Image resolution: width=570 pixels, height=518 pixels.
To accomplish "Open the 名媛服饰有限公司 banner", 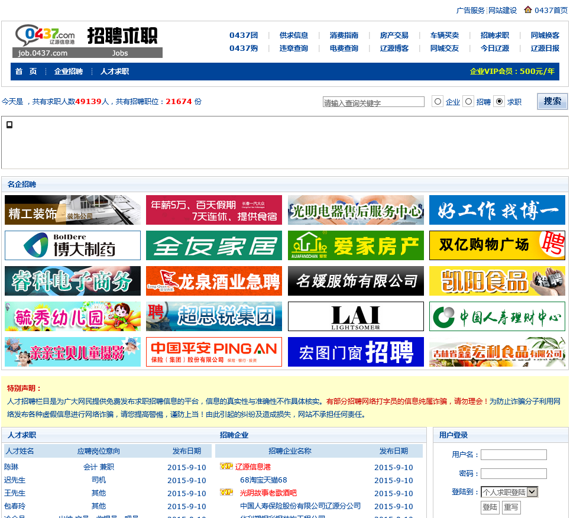I will pyautogui.click(x=355, y=281).
